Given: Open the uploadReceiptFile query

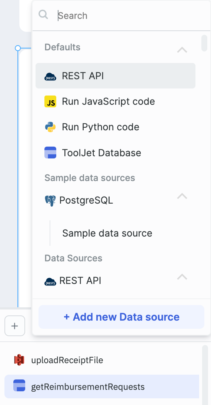Looking at the screenshot, I should click(x=102, y=360).
